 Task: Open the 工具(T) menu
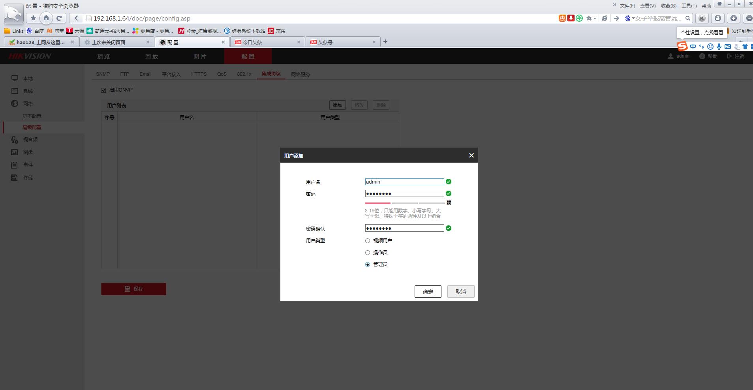[x=689, y=6]
